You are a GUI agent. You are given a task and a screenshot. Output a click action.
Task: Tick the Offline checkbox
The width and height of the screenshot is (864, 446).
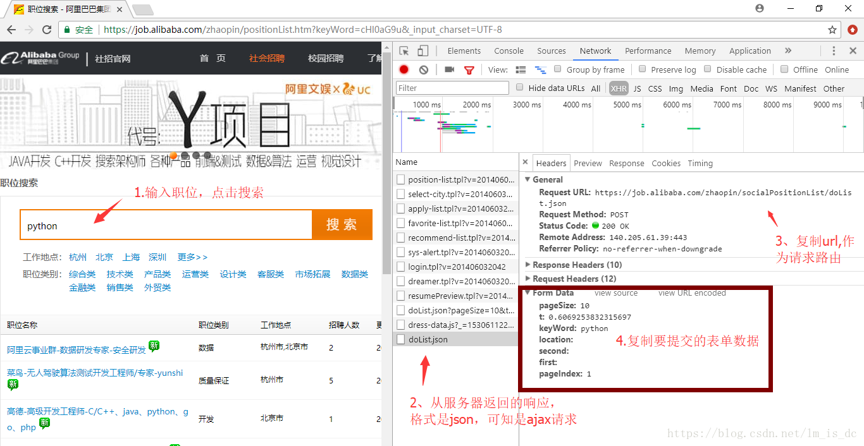click(x=784, y=69)
